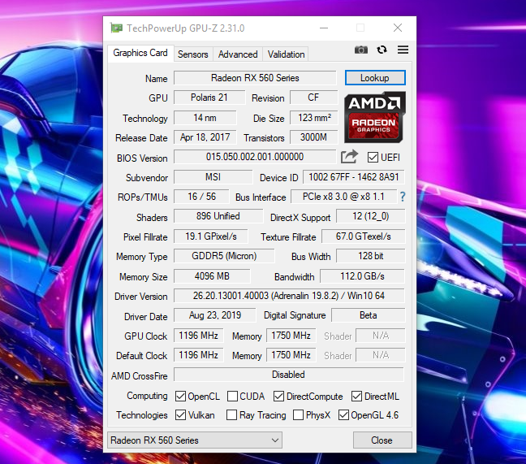Toggle the DirectML checkbox
Screen dimensions: 526x464
(356, 397)
